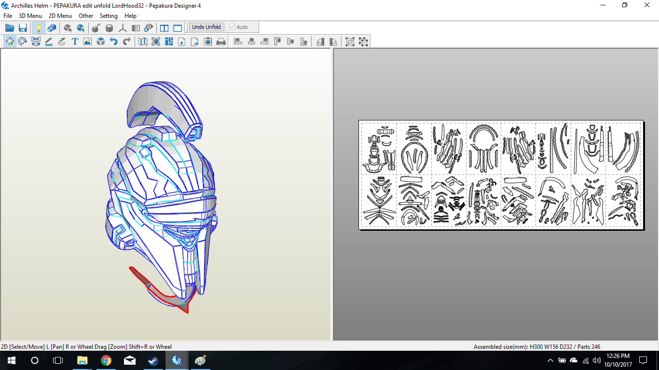This screenshot has height=370, width=659.
Task: Rotate part clockwise icon
Action: point(333,41)
